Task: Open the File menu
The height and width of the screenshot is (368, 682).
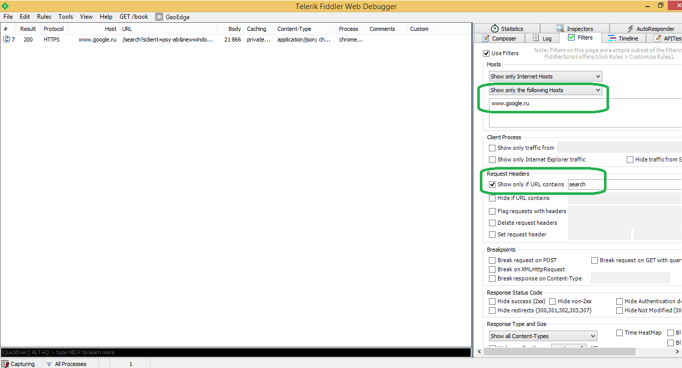Action: click(x=8, y=17)
